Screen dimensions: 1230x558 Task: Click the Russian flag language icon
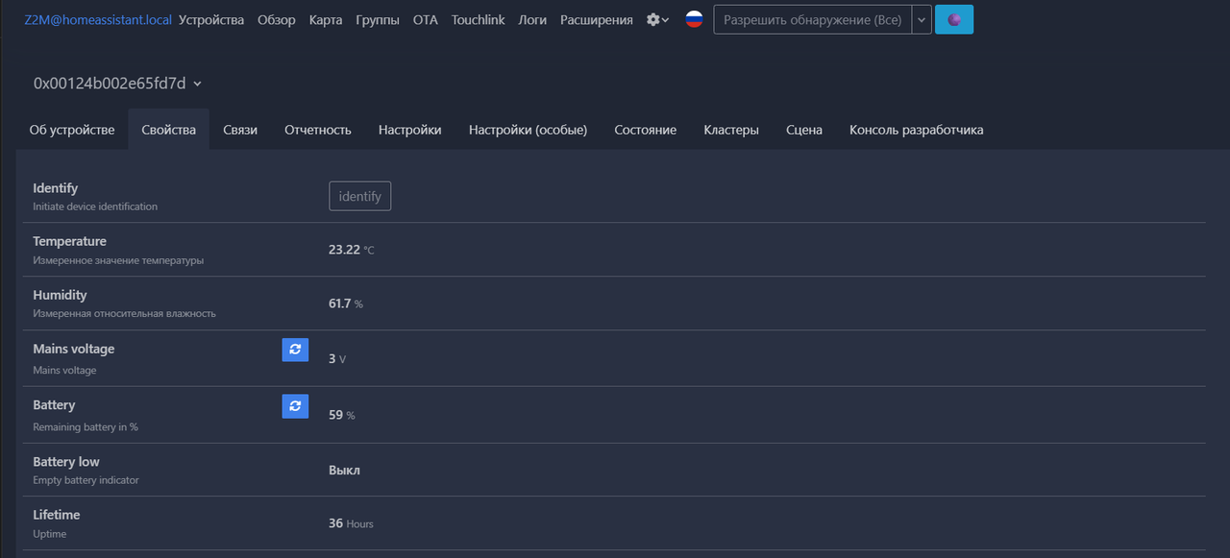[x=694, y=19]
